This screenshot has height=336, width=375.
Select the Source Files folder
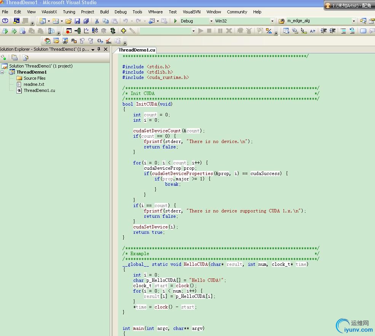(34, 78)
